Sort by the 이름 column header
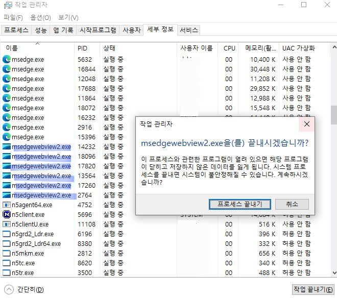 [x=37, y=48]
